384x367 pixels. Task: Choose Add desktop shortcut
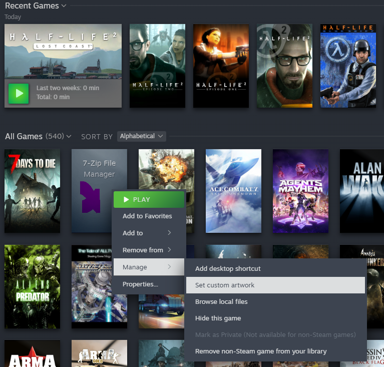(x=275, y=268)
